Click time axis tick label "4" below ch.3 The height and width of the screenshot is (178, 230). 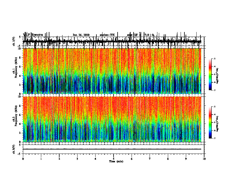point(96,159)
